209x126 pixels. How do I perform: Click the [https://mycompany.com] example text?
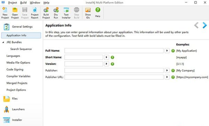(x=192, y=77)
